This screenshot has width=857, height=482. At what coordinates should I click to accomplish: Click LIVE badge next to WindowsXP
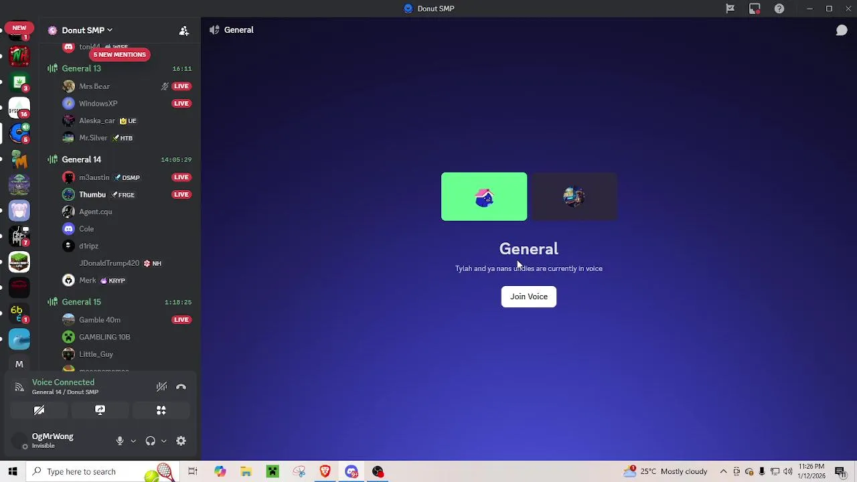(181, 104)
